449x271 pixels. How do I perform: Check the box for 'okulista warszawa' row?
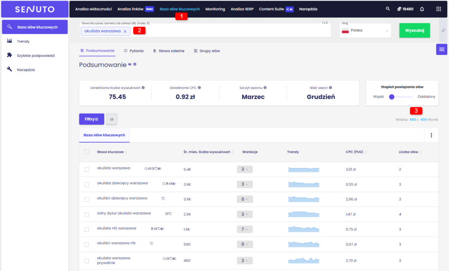click(x=87, y=169)
